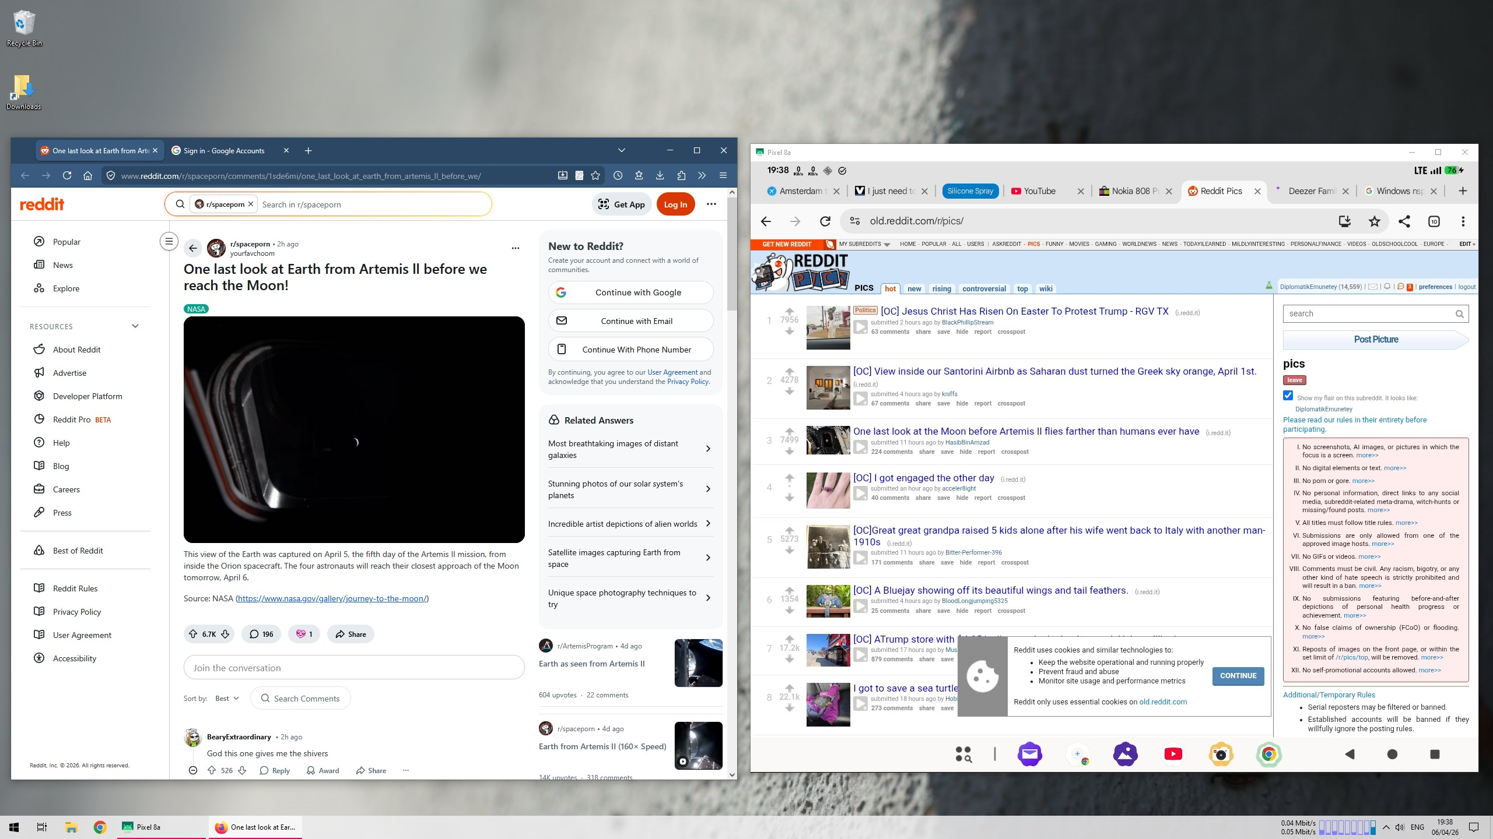Switch to 'Sign in - Google Accounts' tab

coord(224,151)
